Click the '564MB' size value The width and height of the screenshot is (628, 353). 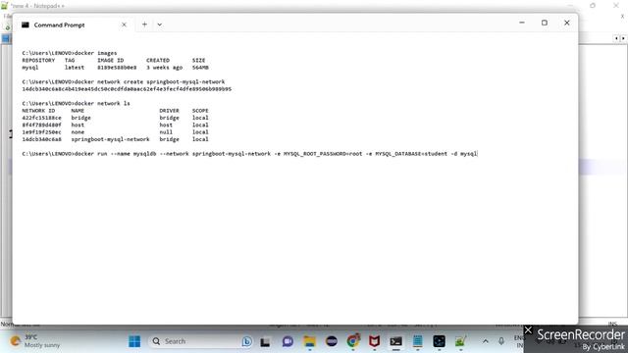200,68
